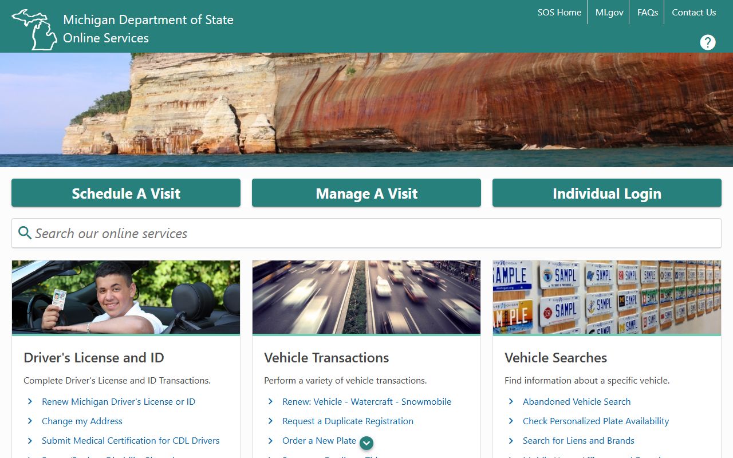This screenshot has height=458, width=733.
Task: Click the Individual Login button
Action: (x=607, y=193)
